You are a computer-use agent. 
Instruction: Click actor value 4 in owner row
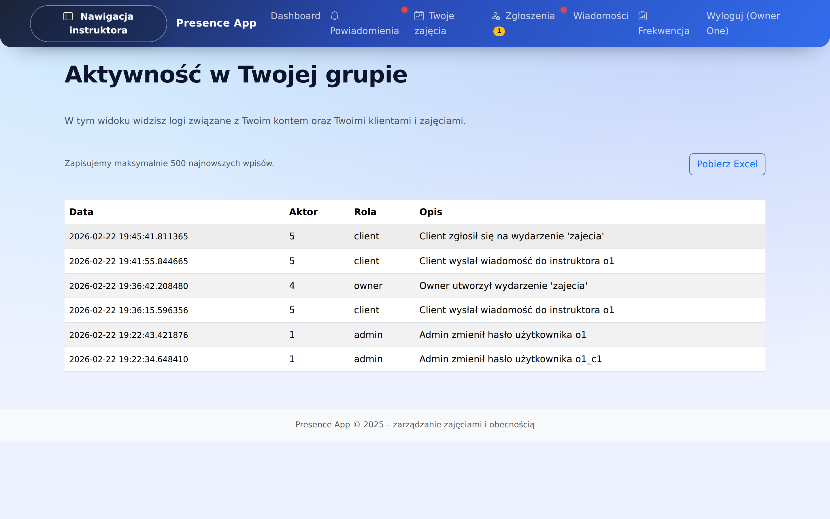click(292, 285)
